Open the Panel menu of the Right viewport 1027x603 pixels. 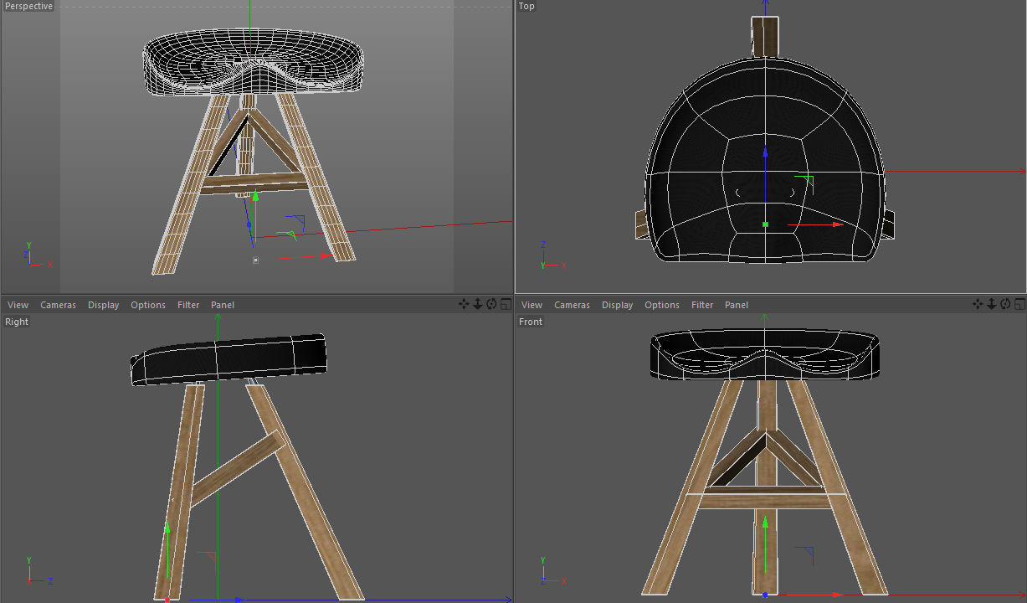(x=223, y=305)
